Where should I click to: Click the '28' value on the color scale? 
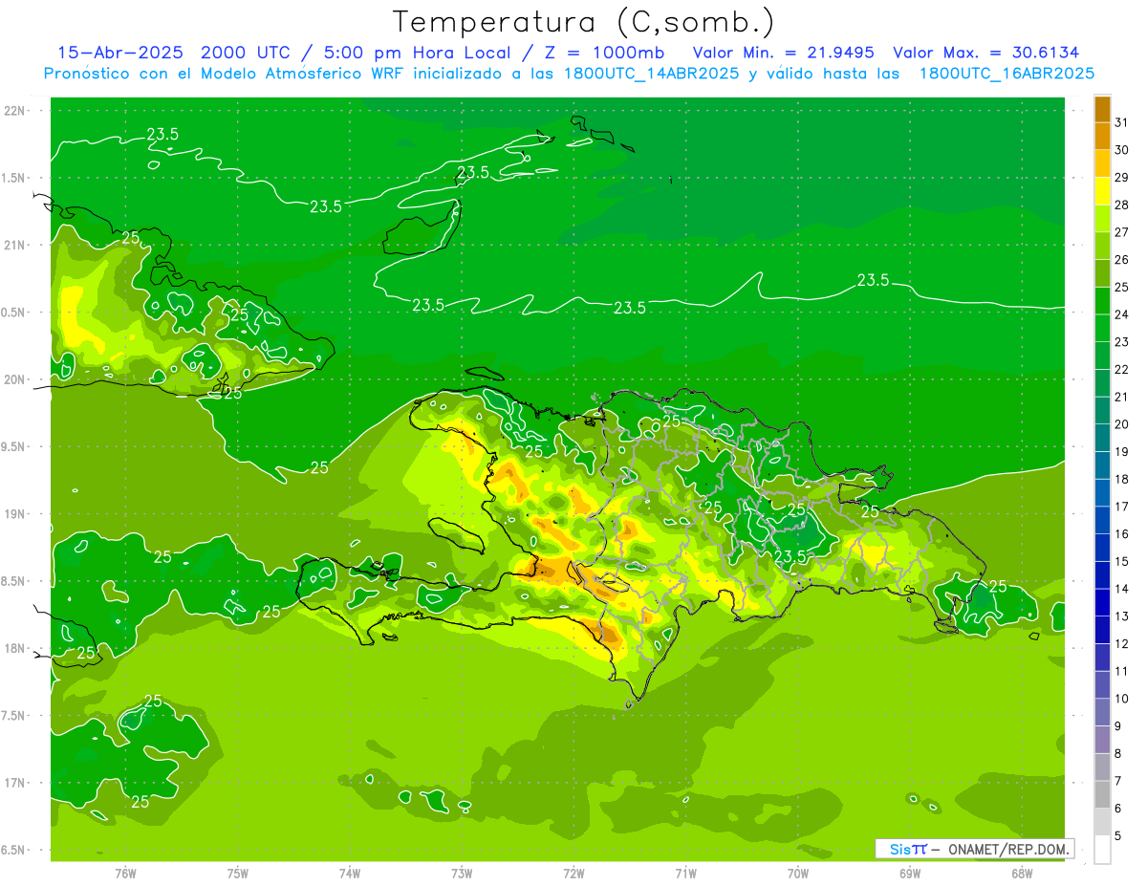(1121, 205)
